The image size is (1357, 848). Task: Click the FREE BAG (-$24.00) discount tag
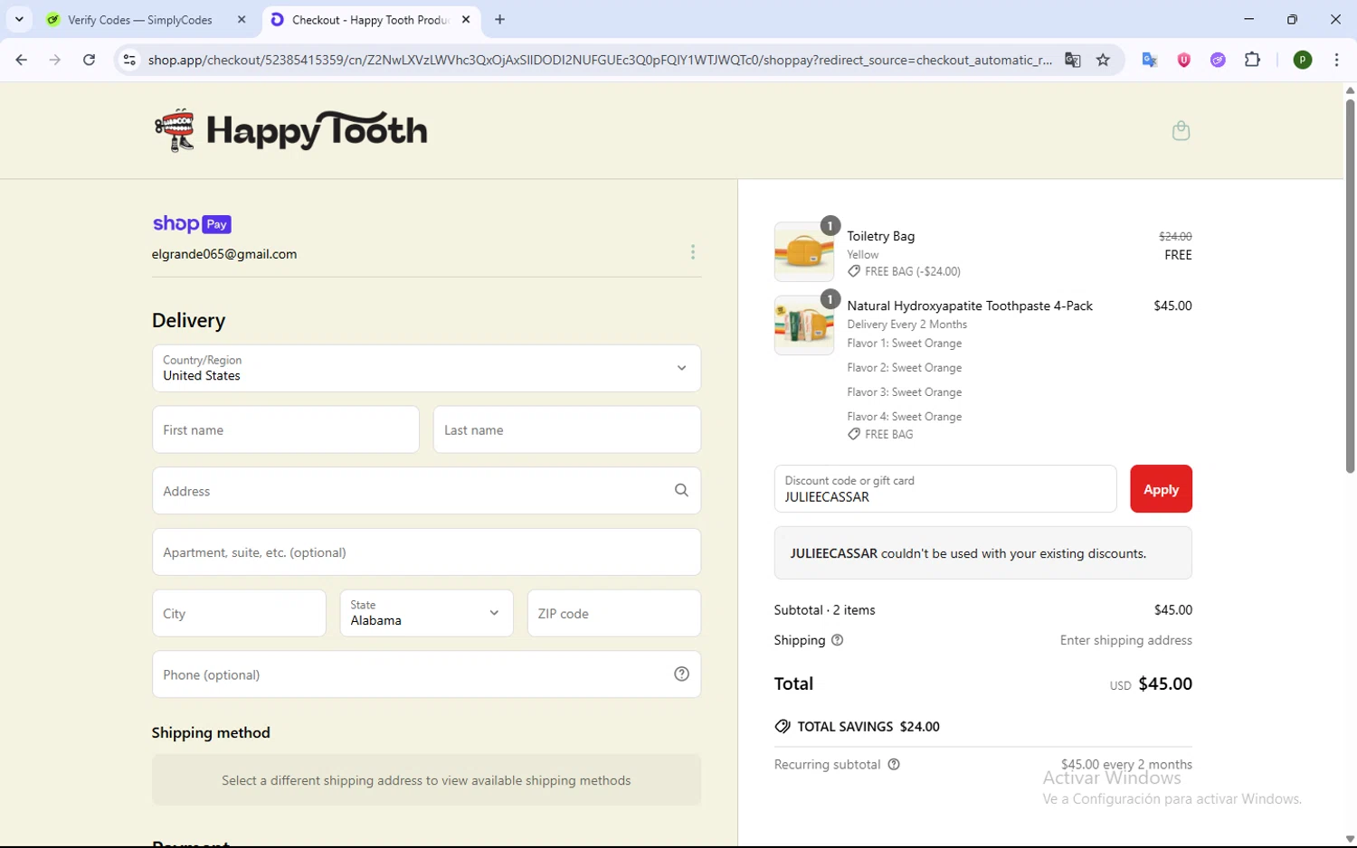pyautogui.click(x=905, y=271)
